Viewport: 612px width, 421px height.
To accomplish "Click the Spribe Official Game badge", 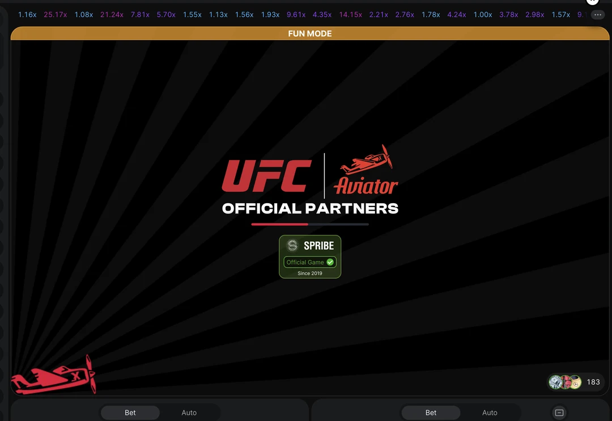I will [310, 257].
